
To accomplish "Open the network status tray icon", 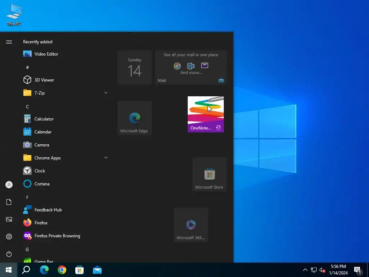I will click(314, 270).
